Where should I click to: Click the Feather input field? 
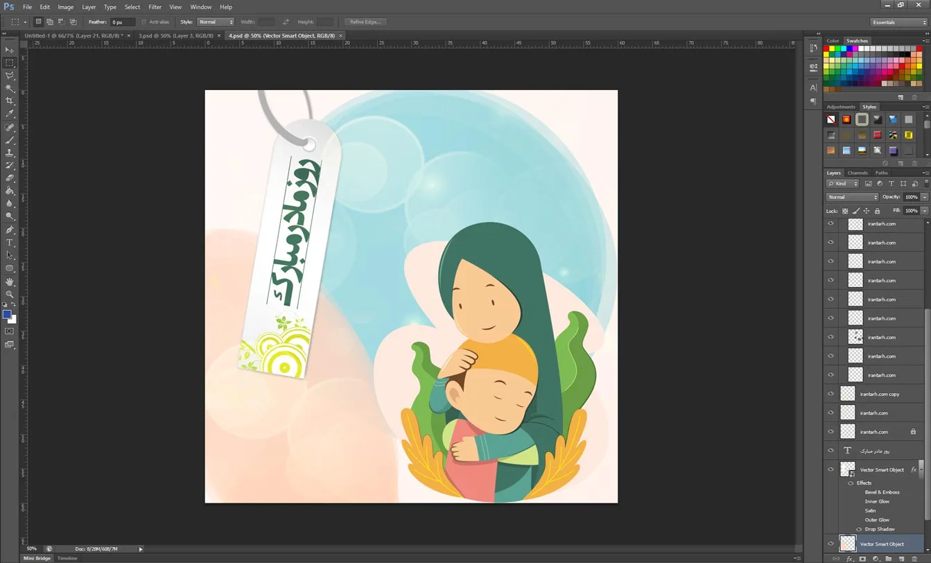coord(123,22)
